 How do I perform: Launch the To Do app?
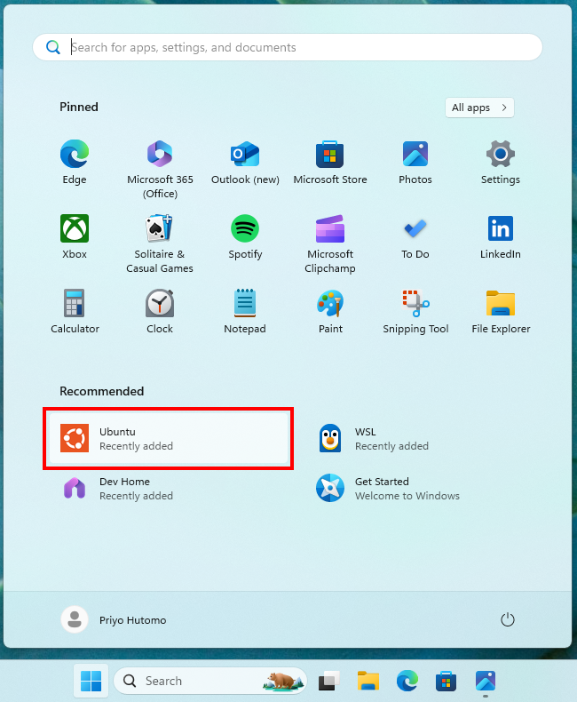click(x=415, y=237)
